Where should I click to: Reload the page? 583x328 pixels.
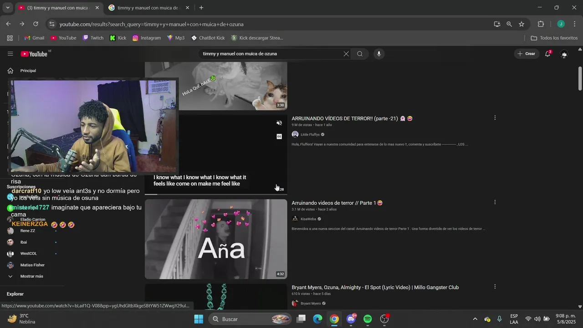pyautogui.click(x=36, y=24)
